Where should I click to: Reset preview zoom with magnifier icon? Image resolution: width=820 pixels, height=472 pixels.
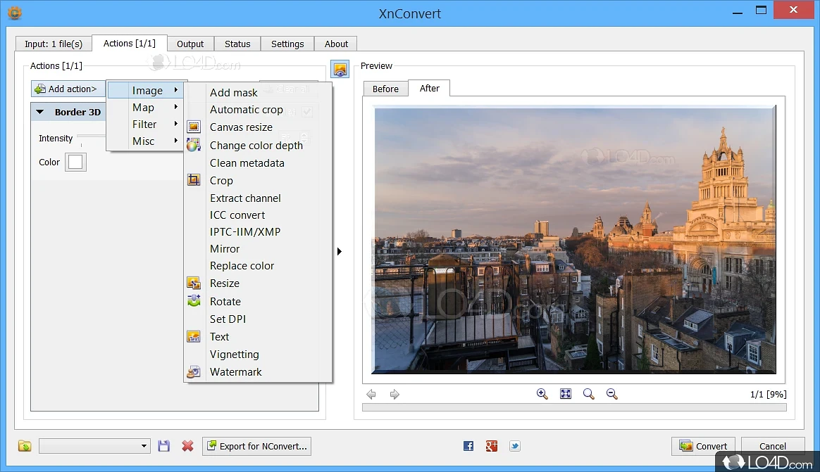click(589, 394)
